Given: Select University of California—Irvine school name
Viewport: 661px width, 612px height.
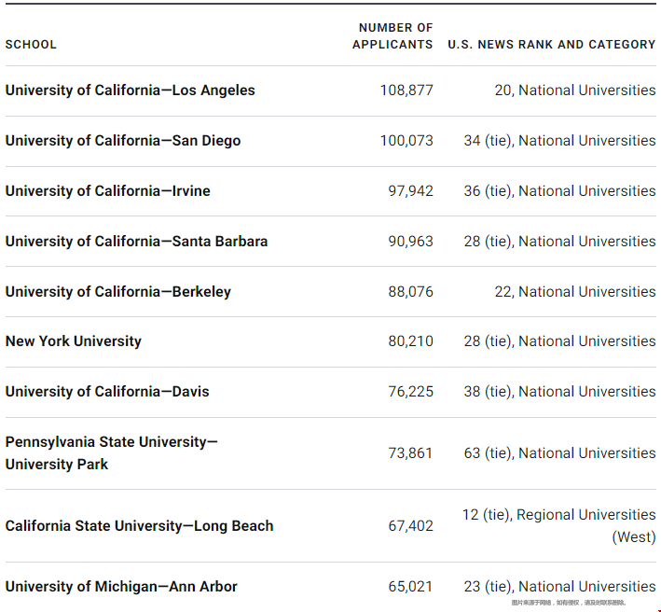Looking at the screenshot, I should point(107,191).
